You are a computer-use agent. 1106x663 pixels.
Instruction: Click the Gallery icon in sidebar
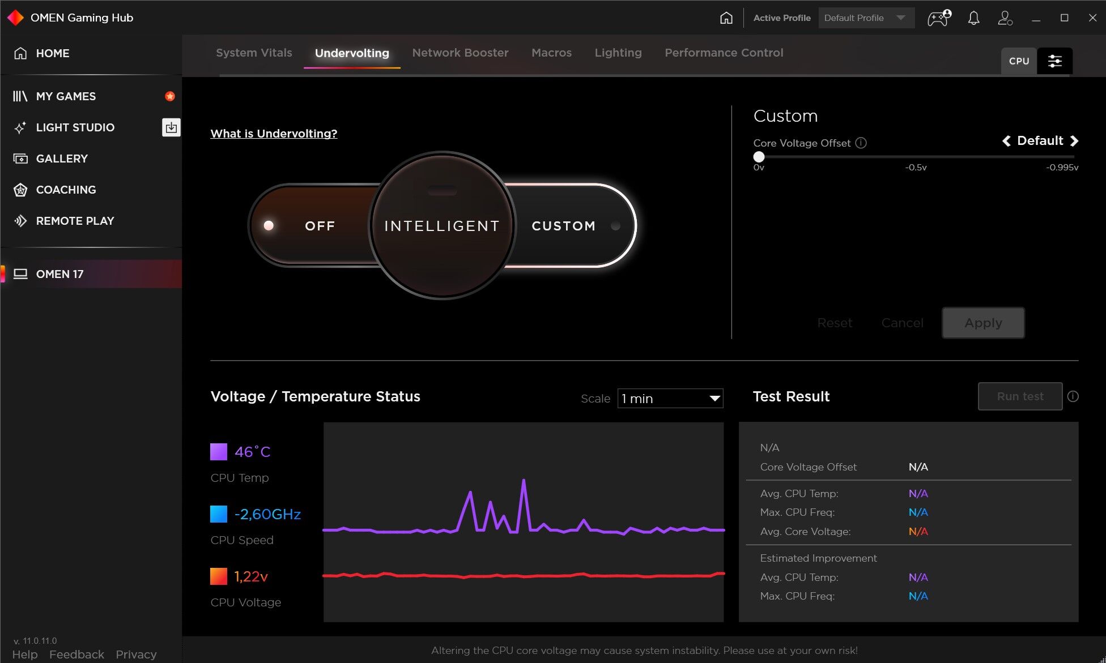[20, 159]
